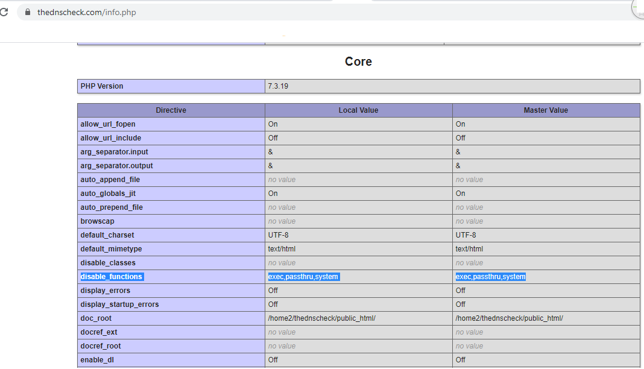This screenshot has height=369, width=644.
Task: Click the 'Local Value' column header
Action: point(359,110)
